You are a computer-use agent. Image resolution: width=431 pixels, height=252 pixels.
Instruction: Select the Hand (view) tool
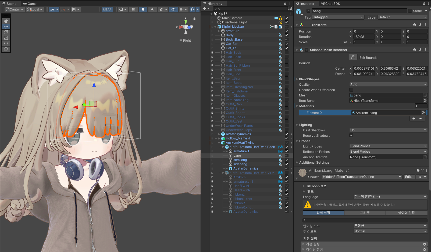pyautogui.click(x=6, y=21)
